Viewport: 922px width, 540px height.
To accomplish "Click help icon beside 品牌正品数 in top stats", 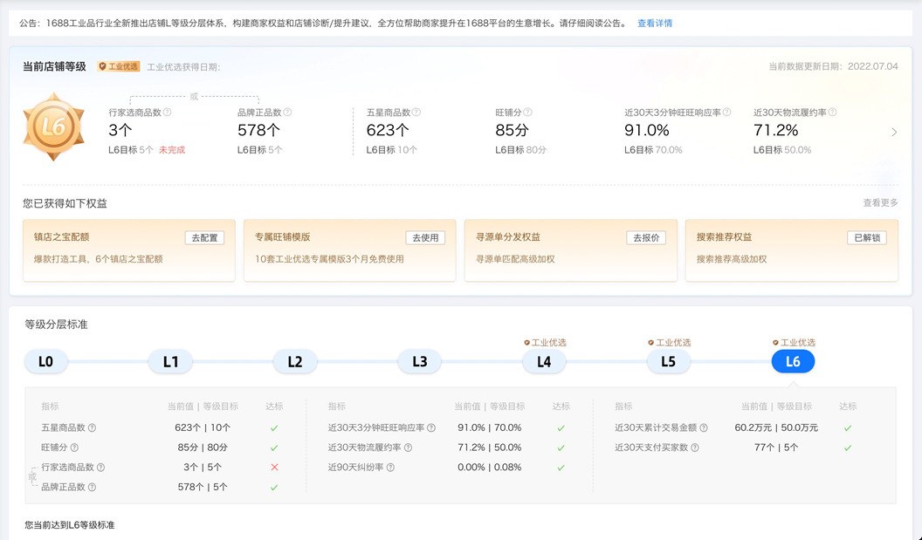I will (x=287, y=112).
